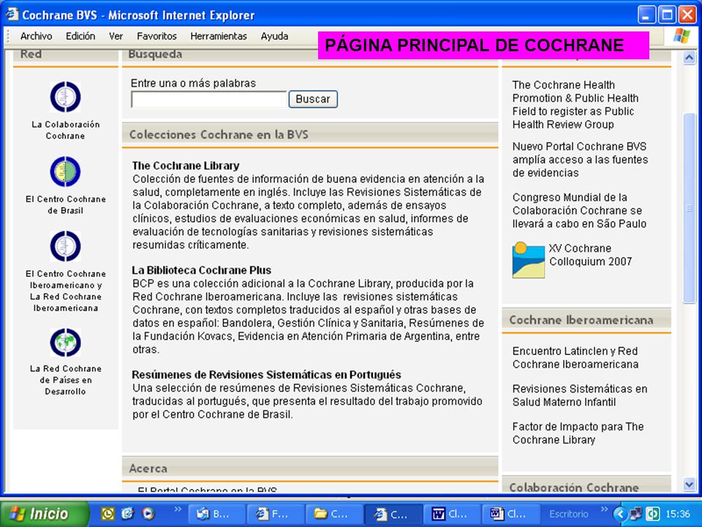Click the 'Colecciones Cochrane en la BVS' heading

pyautogui.click(x=219, y=135)
